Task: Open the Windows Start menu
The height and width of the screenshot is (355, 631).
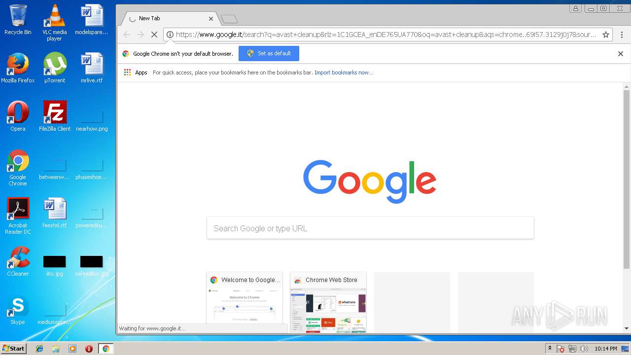Action: (13, 348)
